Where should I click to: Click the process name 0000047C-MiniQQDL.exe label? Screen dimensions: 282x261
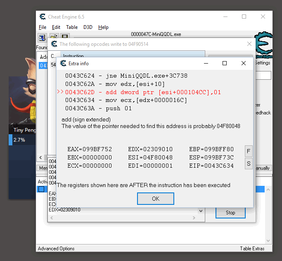pos(156,34)
